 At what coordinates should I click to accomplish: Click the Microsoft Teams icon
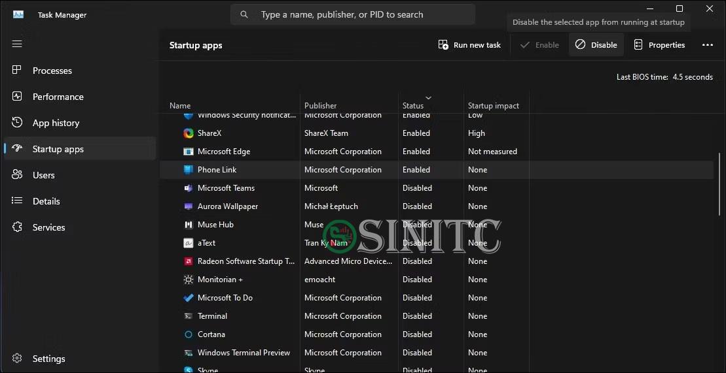pos(189,188)
